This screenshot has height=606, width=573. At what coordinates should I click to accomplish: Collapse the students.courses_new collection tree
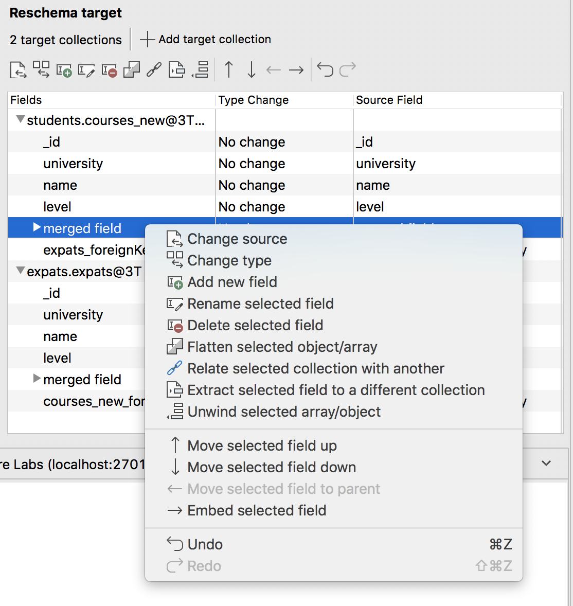21,120
